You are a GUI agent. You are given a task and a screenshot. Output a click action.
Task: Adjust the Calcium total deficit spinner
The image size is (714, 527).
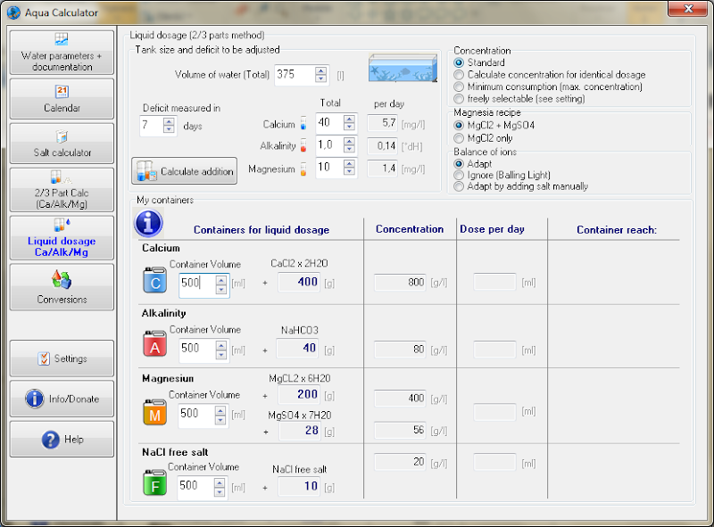pyautogui.click(x=349, y=123)
